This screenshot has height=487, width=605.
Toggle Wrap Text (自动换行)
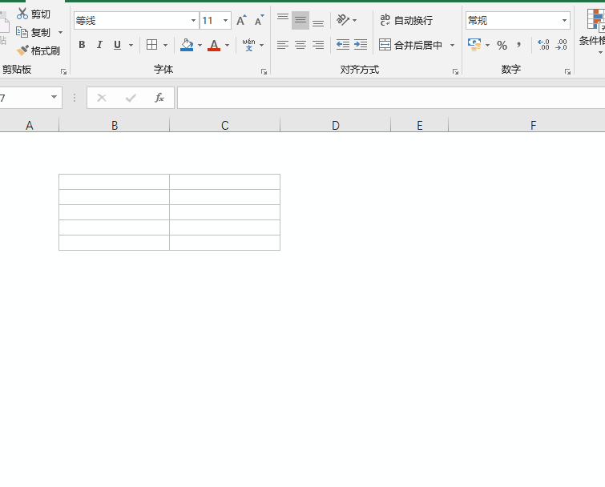[x=406, y=20]
